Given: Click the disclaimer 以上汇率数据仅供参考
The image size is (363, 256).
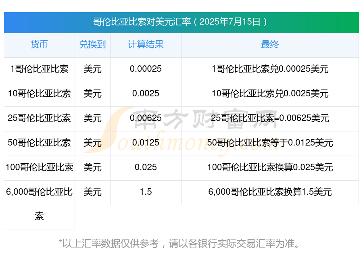Looking at the screenshot, I should [111, 244].
